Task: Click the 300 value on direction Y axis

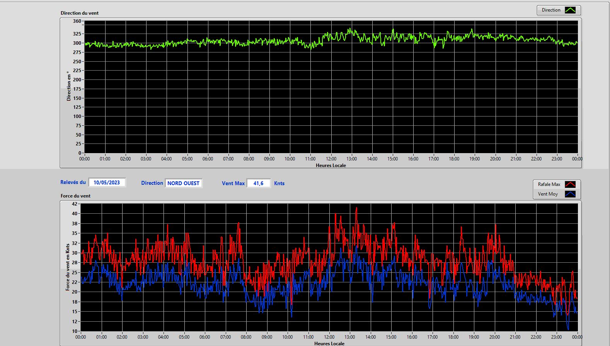Action: [77, 43]
